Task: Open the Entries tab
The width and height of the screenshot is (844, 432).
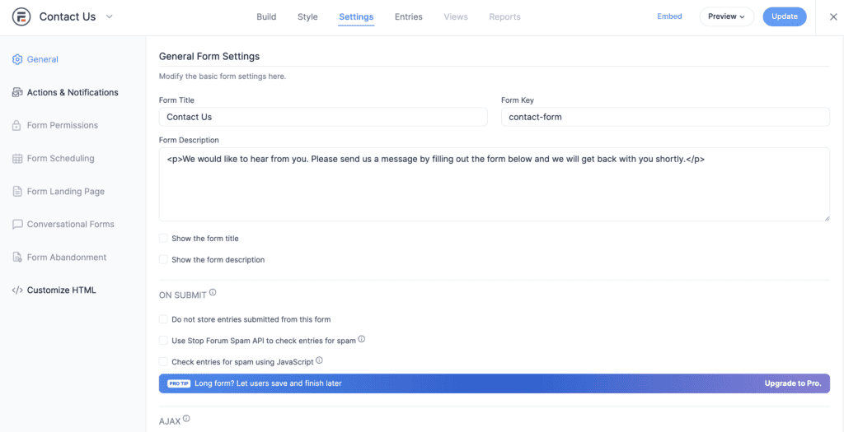Action: point(409,16)
